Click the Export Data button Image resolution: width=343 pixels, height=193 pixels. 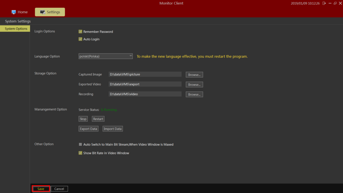click(88, 129)
